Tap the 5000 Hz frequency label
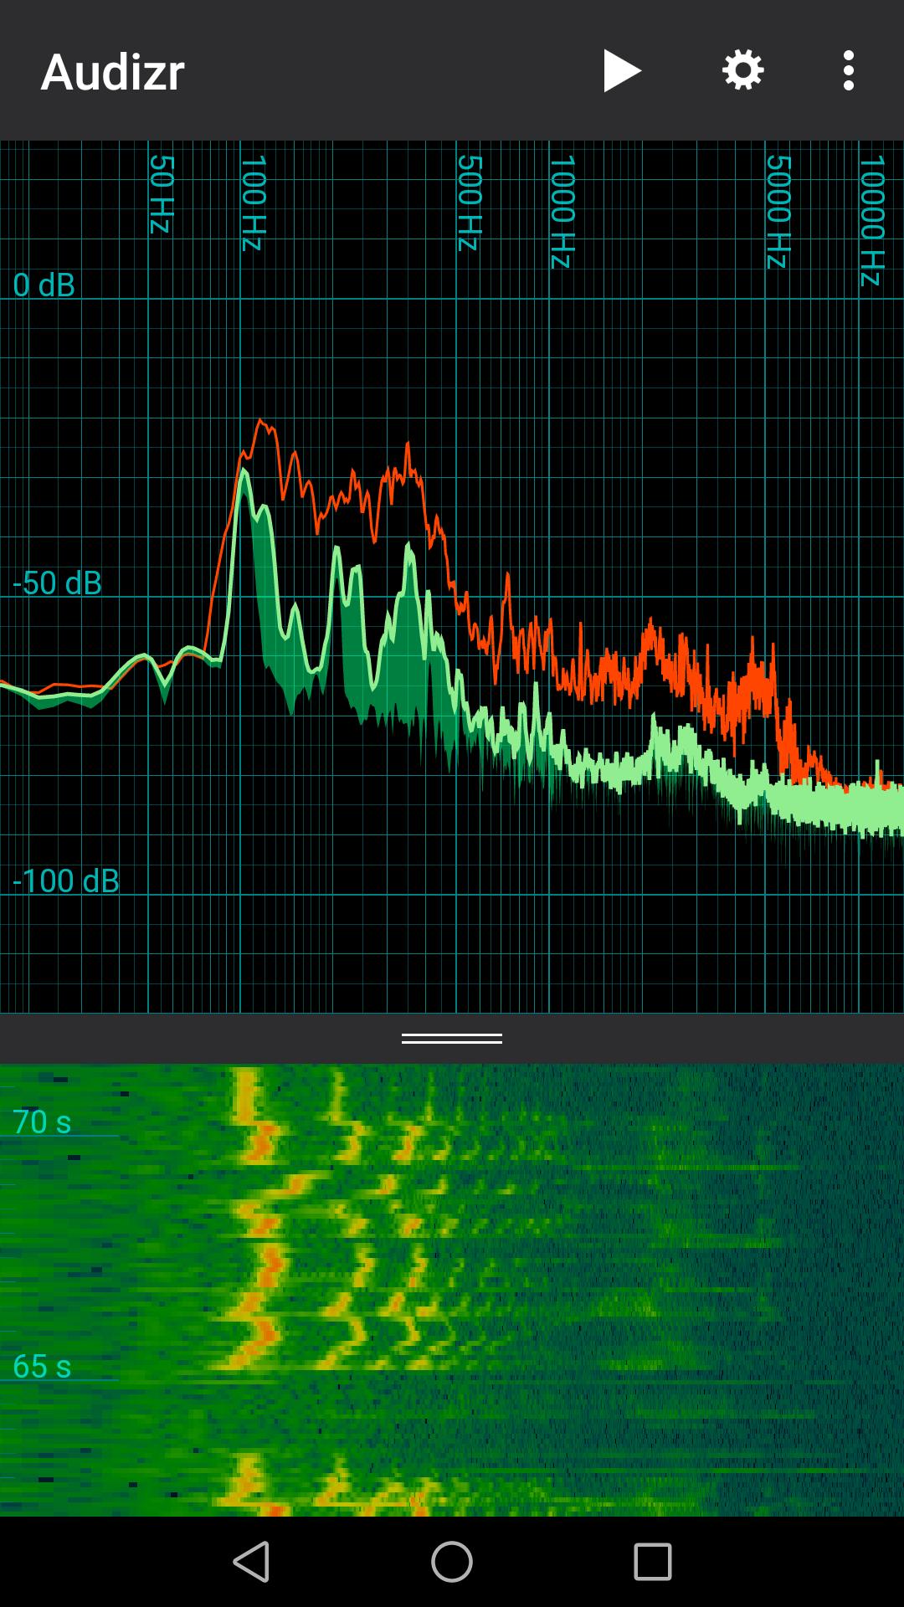This screenshot has height=1607, width=904. tap(778, 211)
